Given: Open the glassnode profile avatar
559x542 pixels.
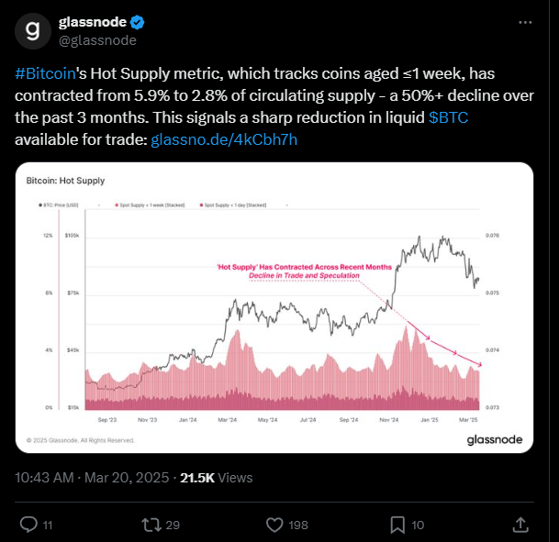Looking at the screenshot, I should [x=32, y=31].
